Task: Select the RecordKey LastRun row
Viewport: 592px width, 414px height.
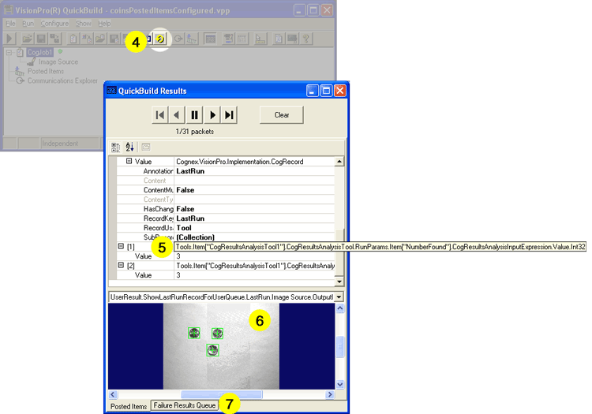Action: (226, 218)
